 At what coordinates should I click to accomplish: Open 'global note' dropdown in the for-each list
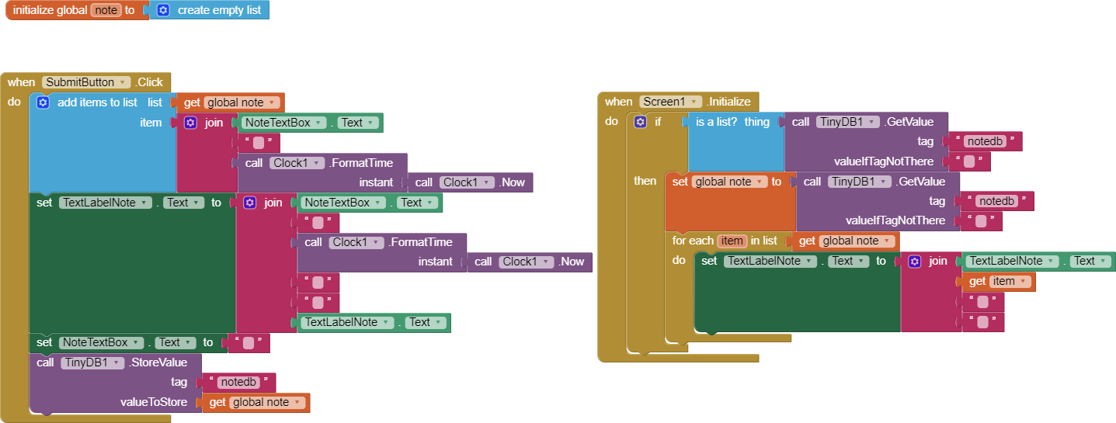point(887,241)
